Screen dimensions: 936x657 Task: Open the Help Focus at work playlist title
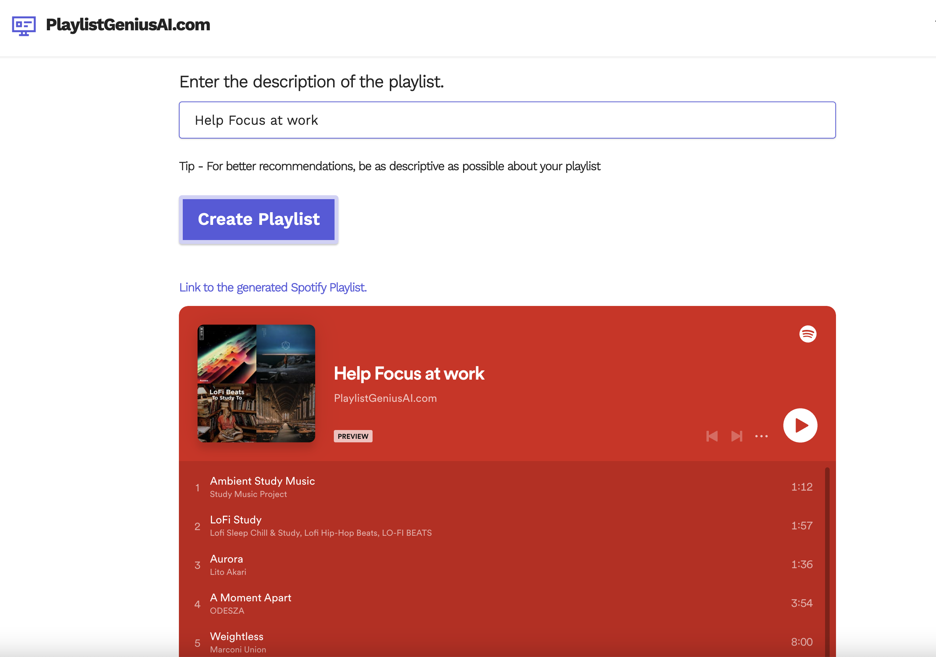(x=409, y=373)
